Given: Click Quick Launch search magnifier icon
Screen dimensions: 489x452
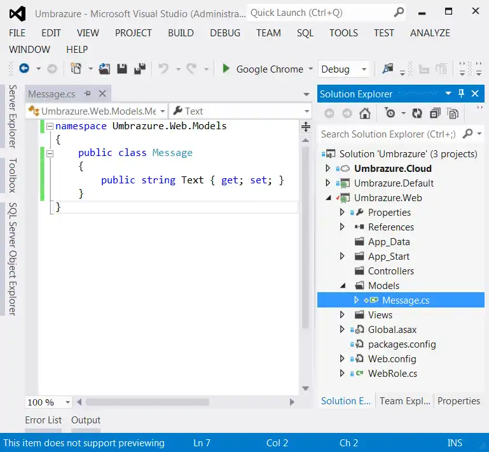Looking at the screenshot, I should (399, 12).
